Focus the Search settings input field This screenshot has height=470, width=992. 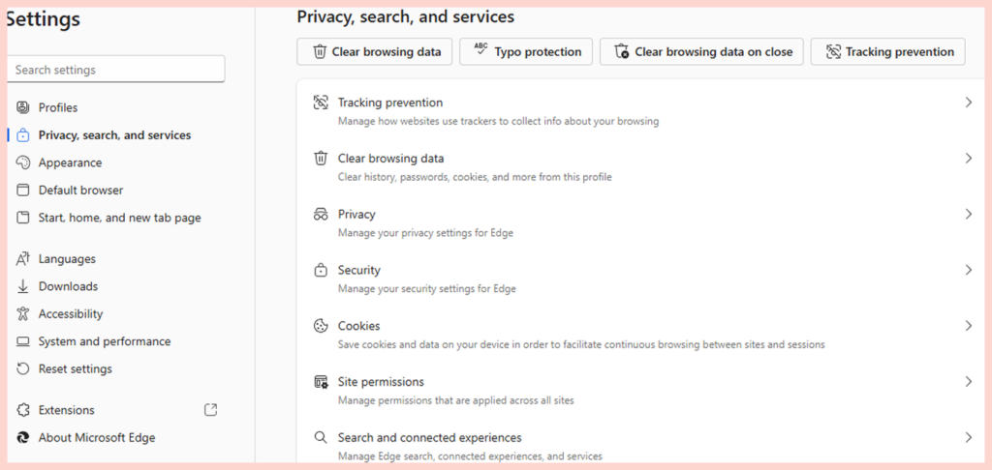pos(115,70)
